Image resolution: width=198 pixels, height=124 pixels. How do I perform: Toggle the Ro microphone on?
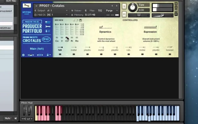[x=77, y=37]
